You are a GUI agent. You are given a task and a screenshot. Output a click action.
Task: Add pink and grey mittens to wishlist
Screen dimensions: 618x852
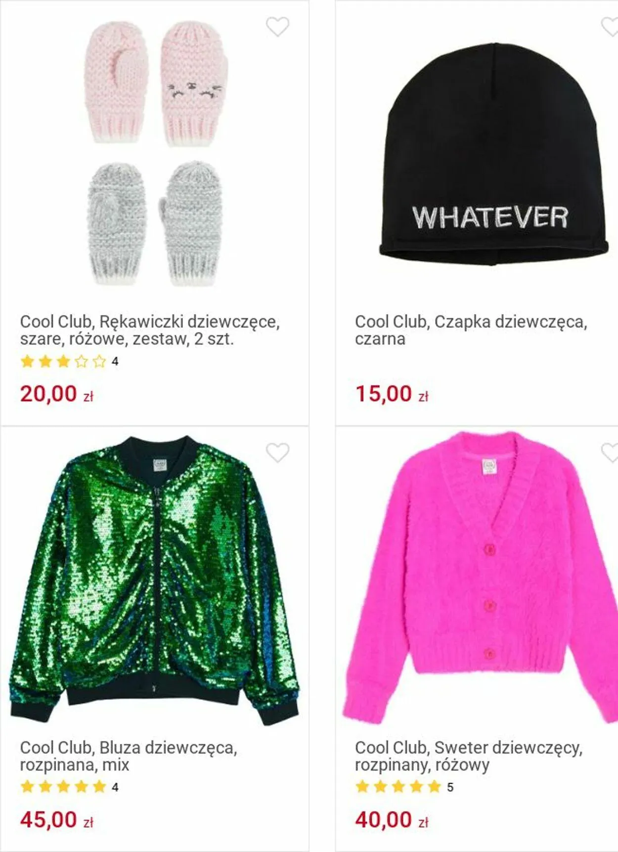[x=277, y=27]
